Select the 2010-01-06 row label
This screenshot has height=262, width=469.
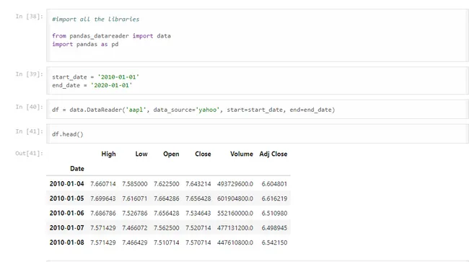[x=66, y=213]
